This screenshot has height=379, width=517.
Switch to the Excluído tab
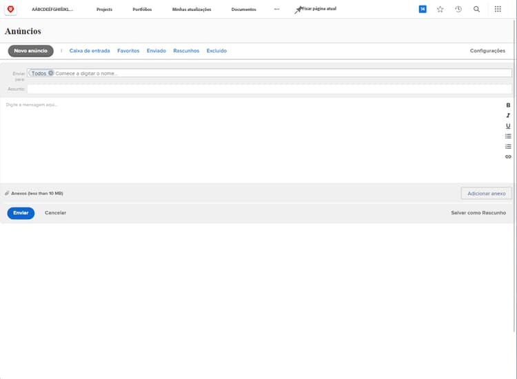click(216, 51)
